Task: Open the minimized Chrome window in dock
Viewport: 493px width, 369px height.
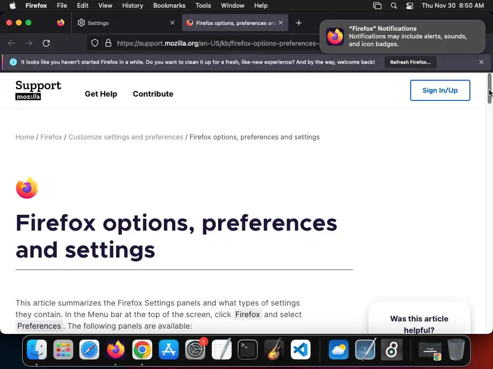Action: 430,349
